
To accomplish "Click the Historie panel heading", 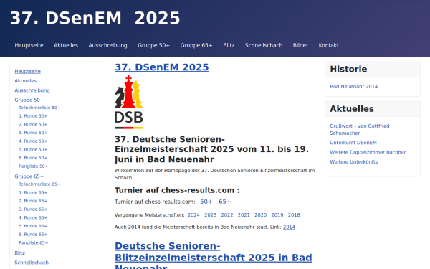I will coord(348,69).
